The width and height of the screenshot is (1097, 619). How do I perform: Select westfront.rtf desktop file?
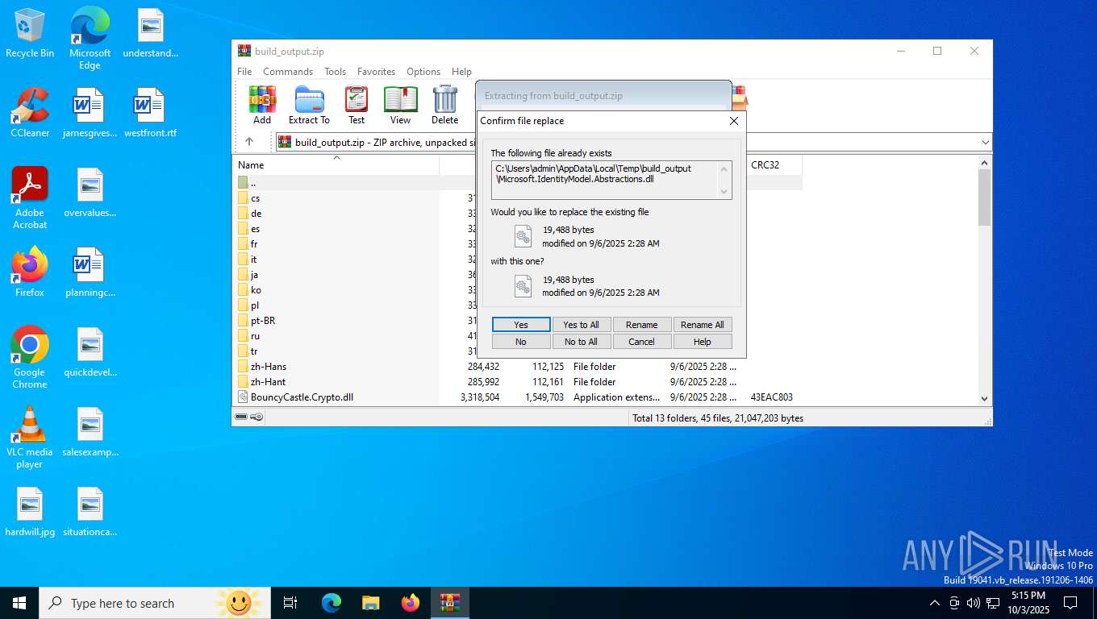[150, 113]
